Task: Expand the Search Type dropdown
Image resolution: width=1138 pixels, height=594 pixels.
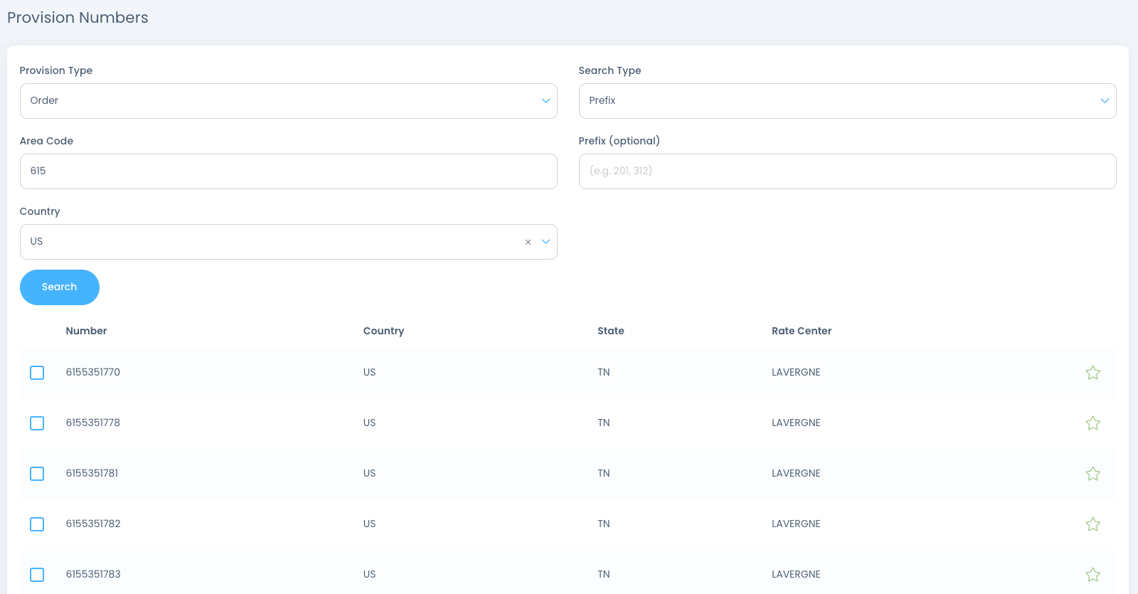Action: pos(846,101)
